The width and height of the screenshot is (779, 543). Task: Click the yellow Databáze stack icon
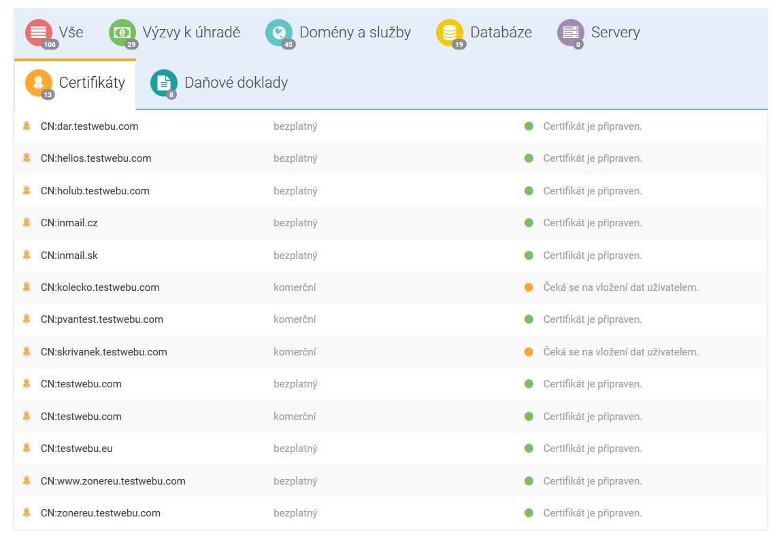[450, 33]
